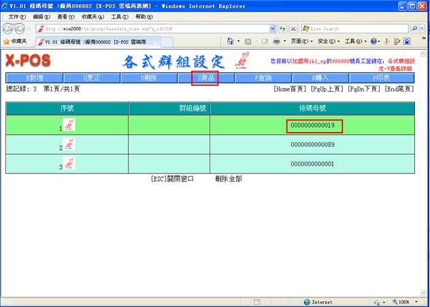Click the 刪除全部 link

point(228,179)
